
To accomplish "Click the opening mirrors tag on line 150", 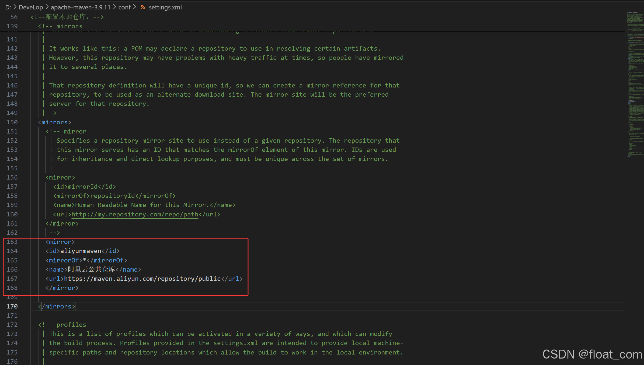I will click(54, 122).
